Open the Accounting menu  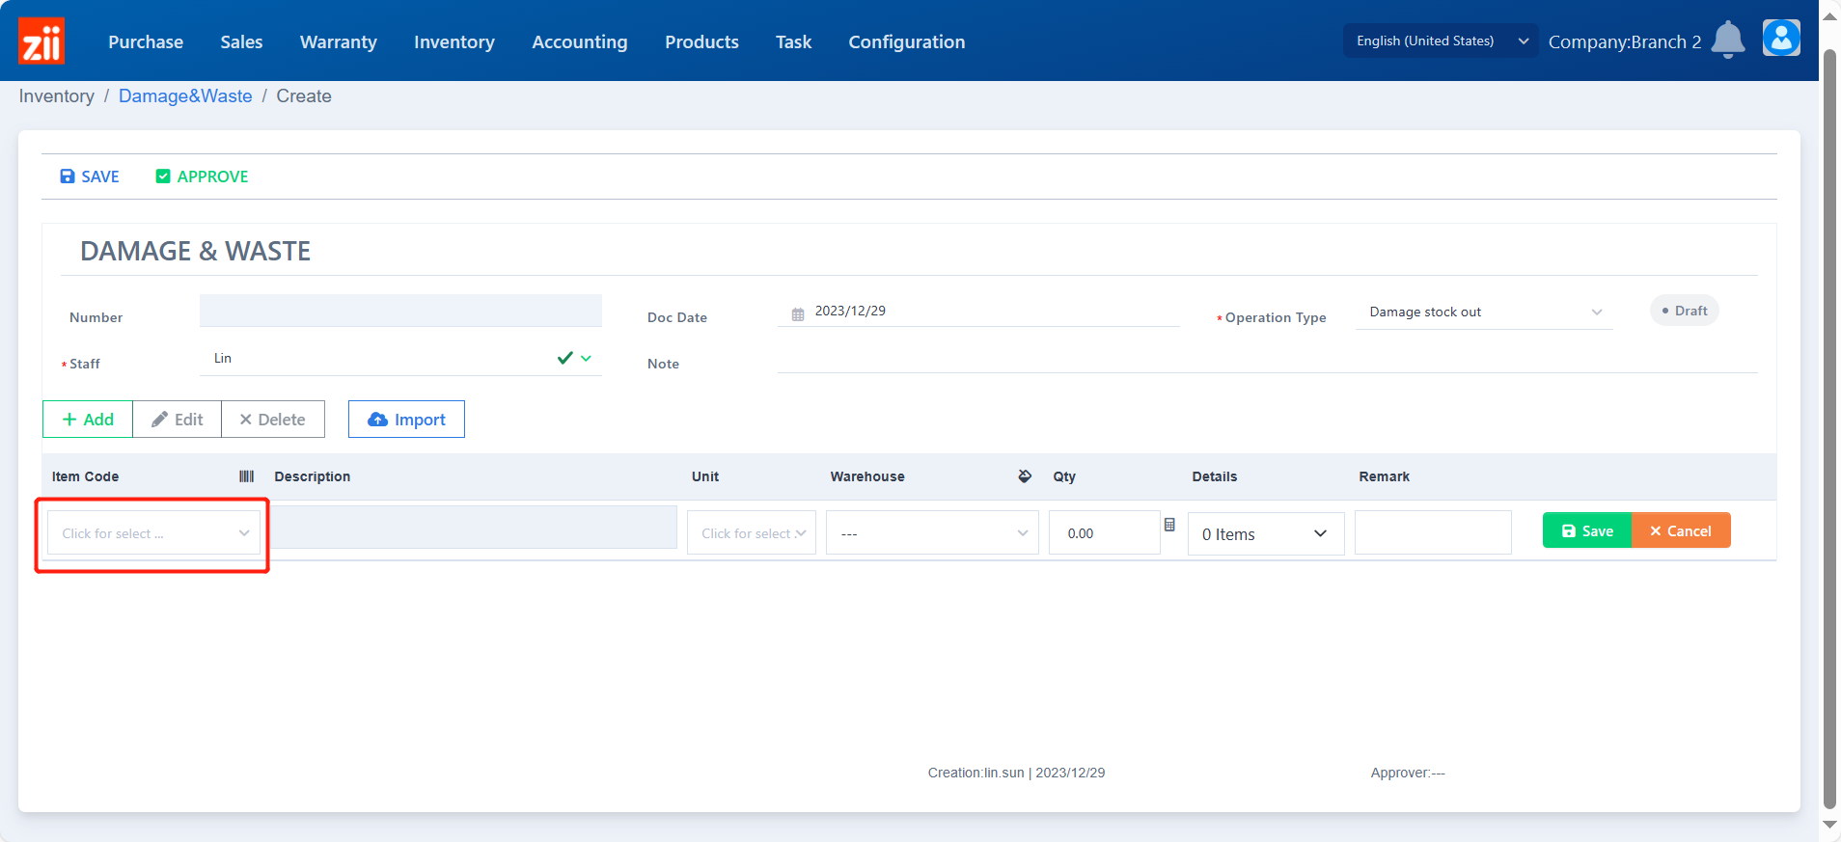[x=580, y=41]
